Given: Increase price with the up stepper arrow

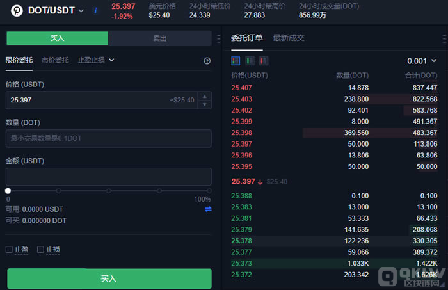Looking at the screenshot, I should [x=204, y=97].
